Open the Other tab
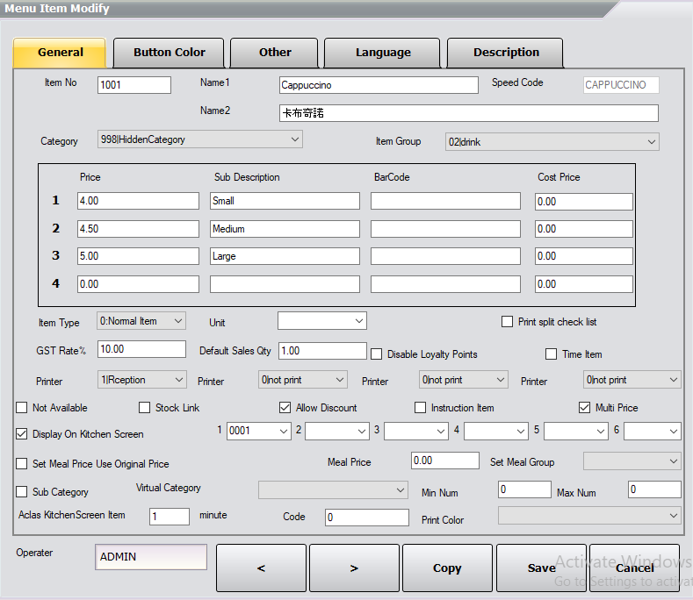The image size is (693, 600). 274,53
